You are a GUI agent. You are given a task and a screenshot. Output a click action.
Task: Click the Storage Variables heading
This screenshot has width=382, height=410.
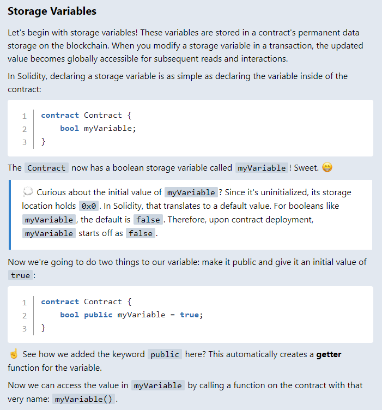[52, 11]
